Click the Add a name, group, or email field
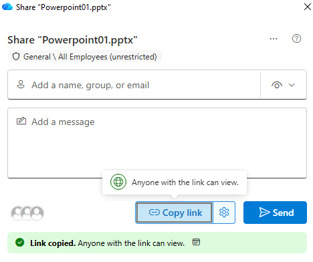 [134, 85]
